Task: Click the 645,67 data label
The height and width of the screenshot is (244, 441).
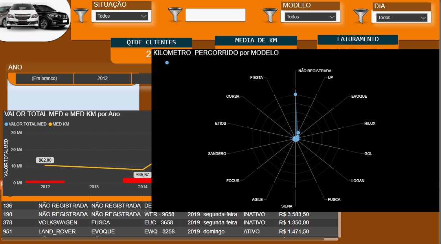Action: pos(143,175)
